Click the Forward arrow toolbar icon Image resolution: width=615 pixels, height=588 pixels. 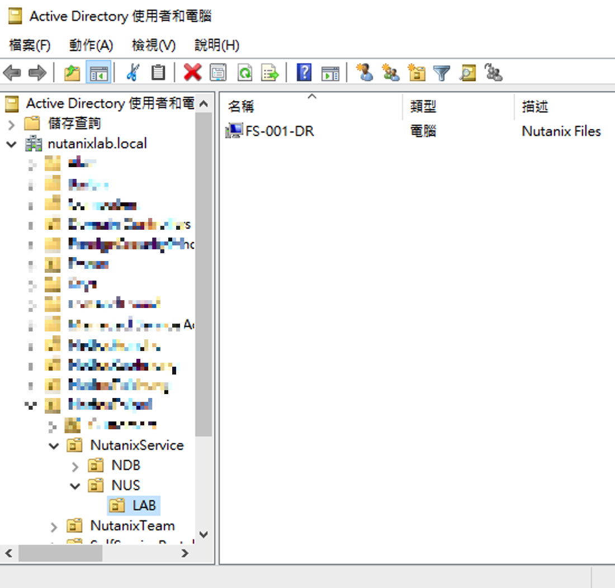click(x=37, y=73)
